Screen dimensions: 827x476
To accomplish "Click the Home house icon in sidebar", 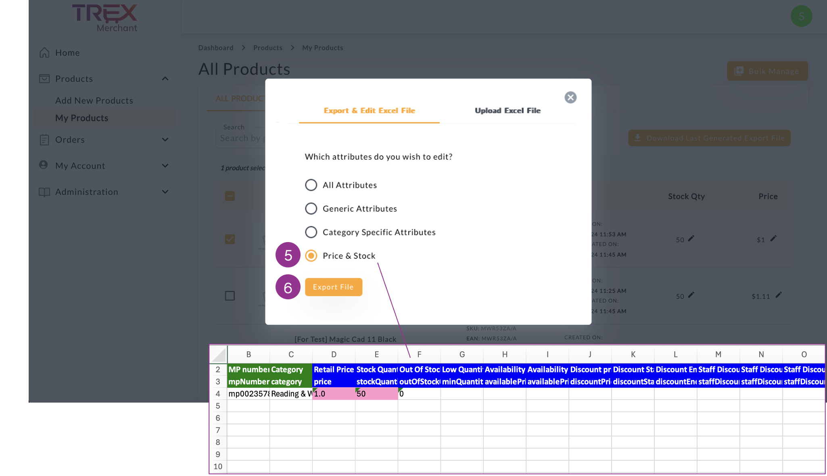I will tap(44, 53).
